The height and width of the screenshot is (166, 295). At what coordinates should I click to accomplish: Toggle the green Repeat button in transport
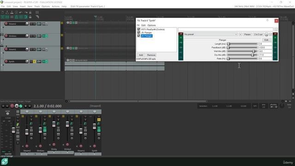21,106
